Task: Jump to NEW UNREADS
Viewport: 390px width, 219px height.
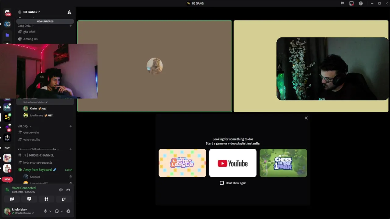Action: tap(45, 22)
